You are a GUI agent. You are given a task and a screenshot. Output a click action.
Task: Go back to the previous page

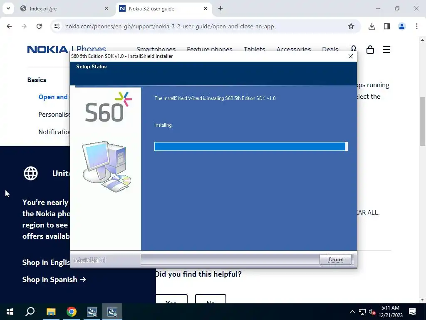tap(9, 26)
